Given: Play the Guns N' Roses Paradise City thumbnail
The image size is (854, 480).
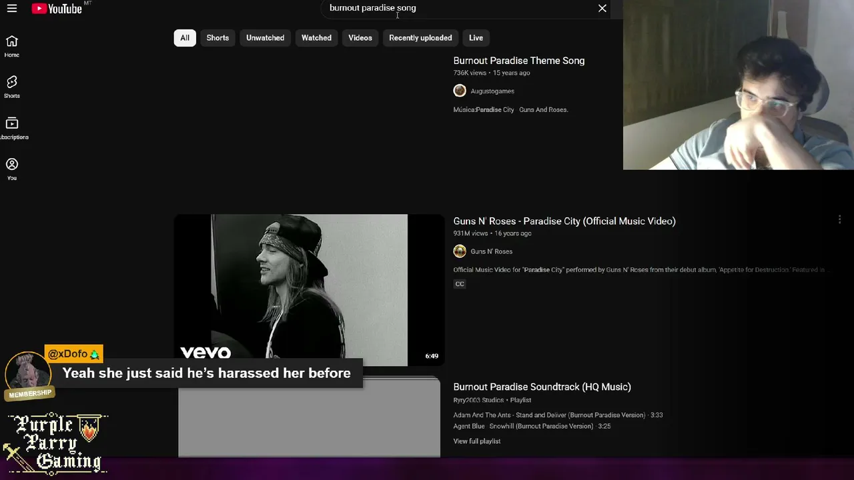Looking at the screenshot, I should tap(309, 290).
